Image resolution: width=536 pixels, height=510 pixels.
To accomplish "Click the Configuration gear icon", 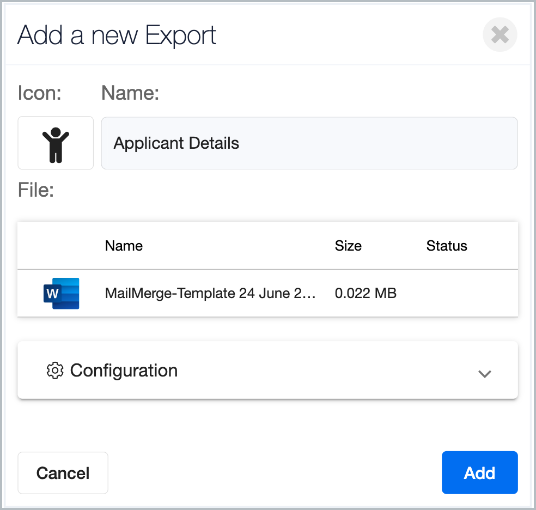I will pos(55,371).
